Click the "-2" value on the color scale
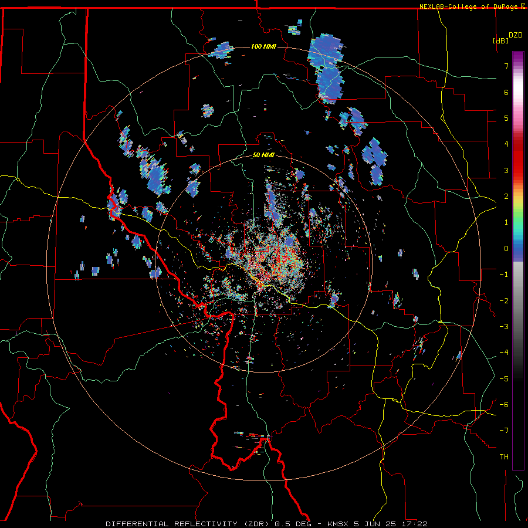The height and width of the screenshot is (528, 528). (504, 301)
